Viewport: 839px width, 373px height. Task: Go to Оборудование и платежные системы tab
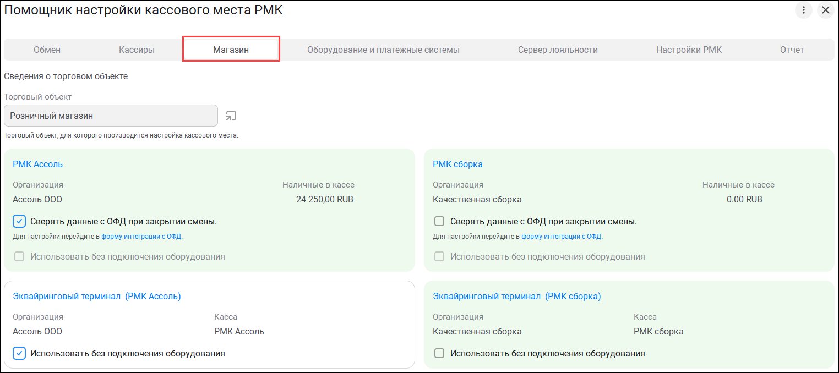click(383, 50)
